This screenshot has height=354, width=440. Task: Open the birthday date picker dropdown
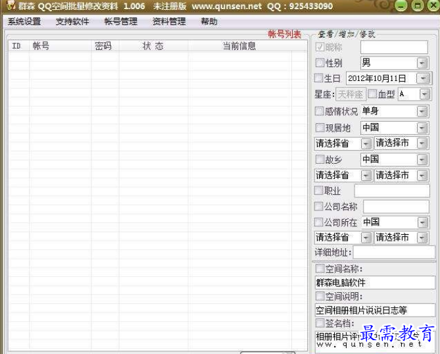[x=423, y=78]
